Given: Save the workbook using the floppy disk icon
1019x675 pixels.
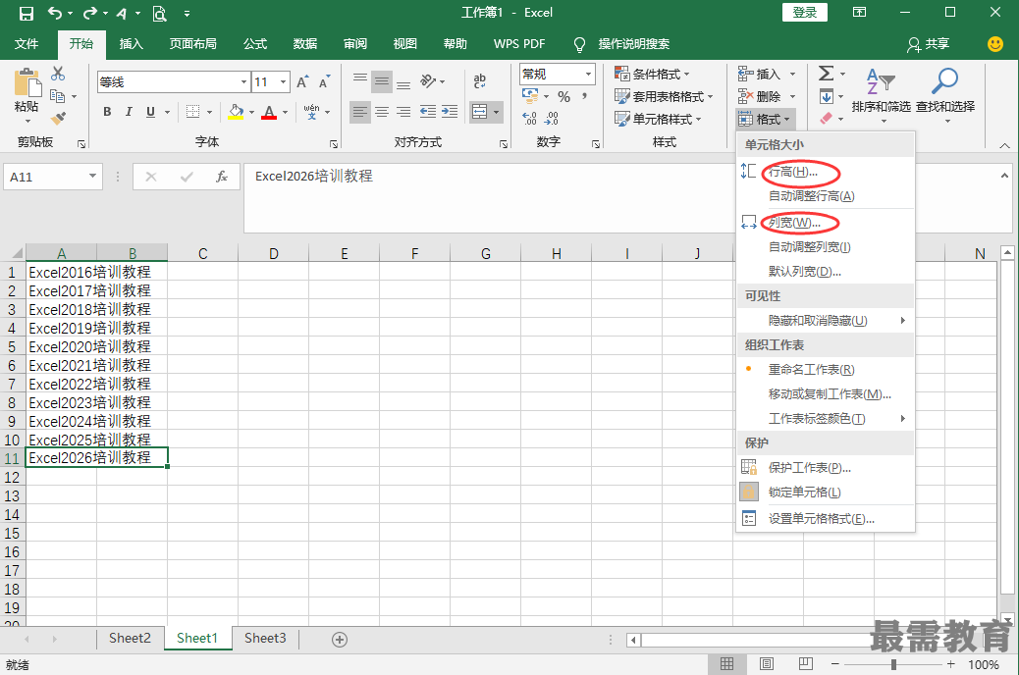Looking at the screenshot, I should click(x=26, y=13).
